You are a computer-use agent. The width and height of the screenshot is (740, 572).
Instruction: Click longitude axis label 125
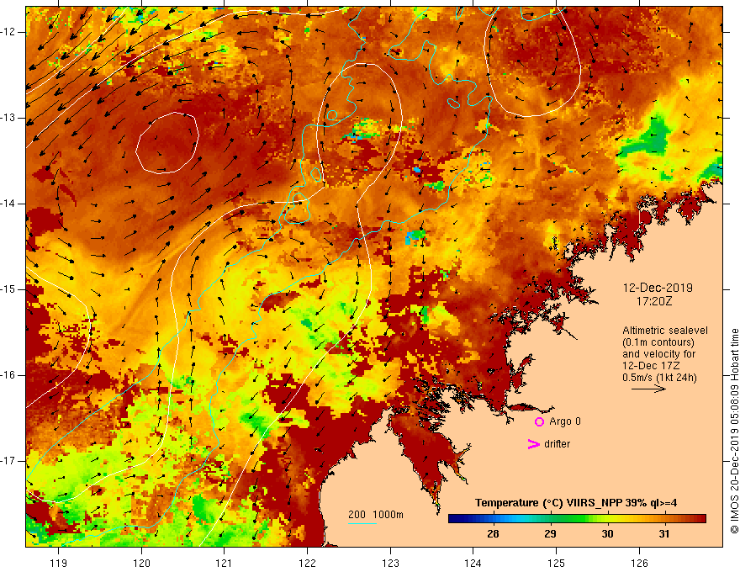(557, 563)
